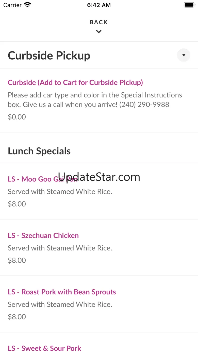Tap the BACK label at top
This screenshot has width=198, height=352.
tap(99, 22)
